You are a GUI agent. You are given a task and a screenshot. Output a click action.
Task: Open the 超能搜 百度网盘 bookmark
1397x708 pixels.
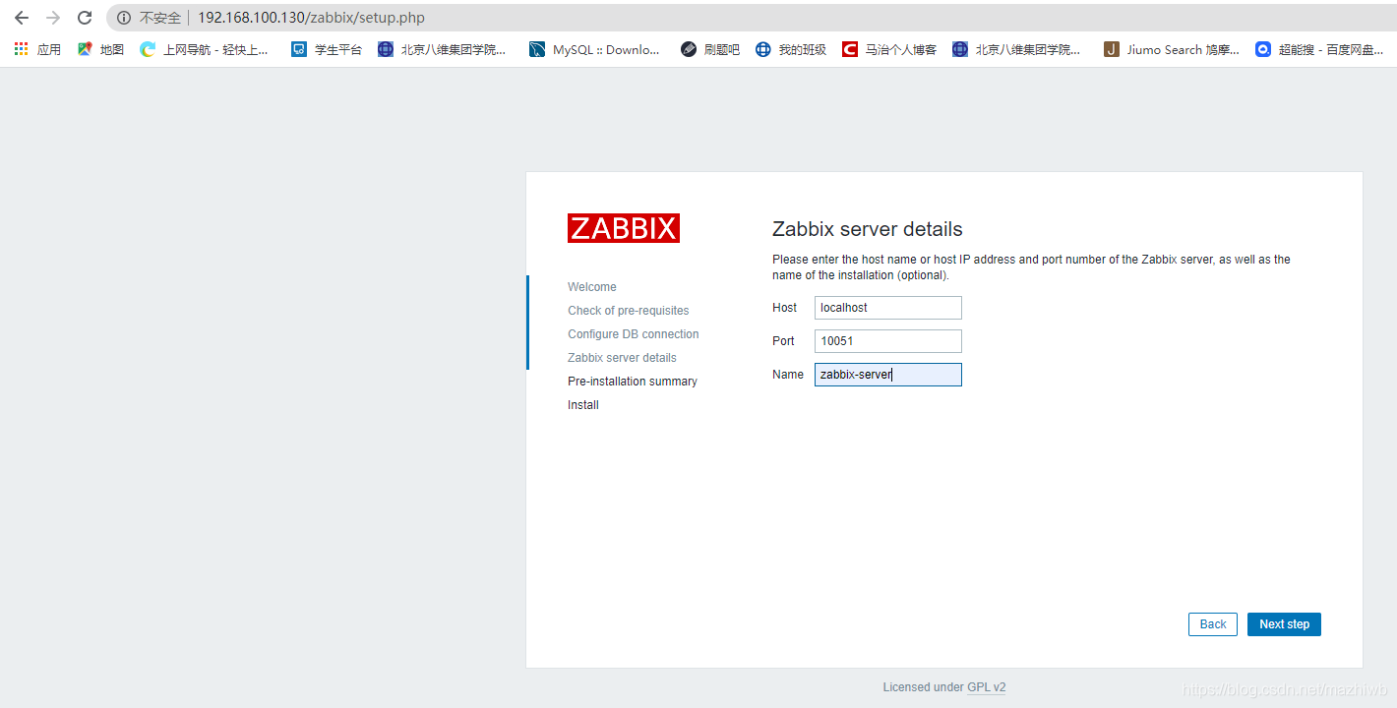tap(1319, 49)
